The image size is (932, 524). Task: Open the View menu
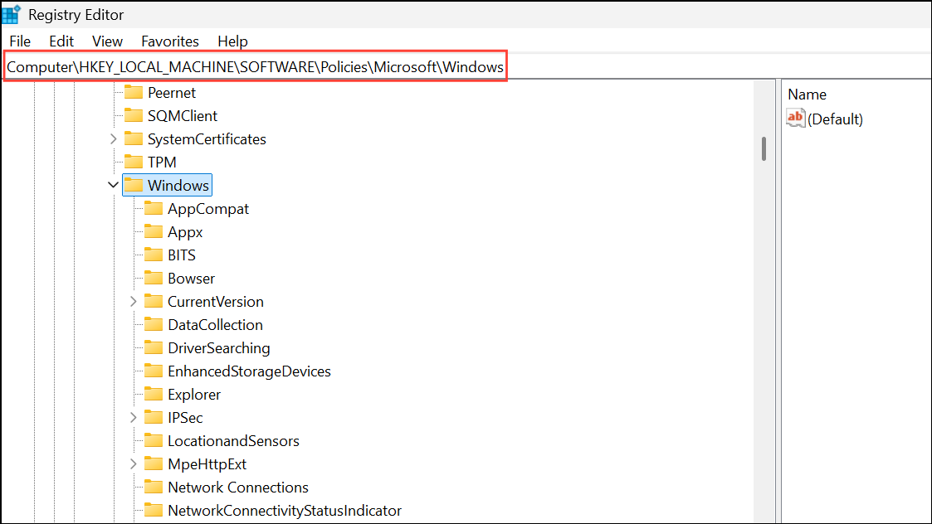click(107, 41)
